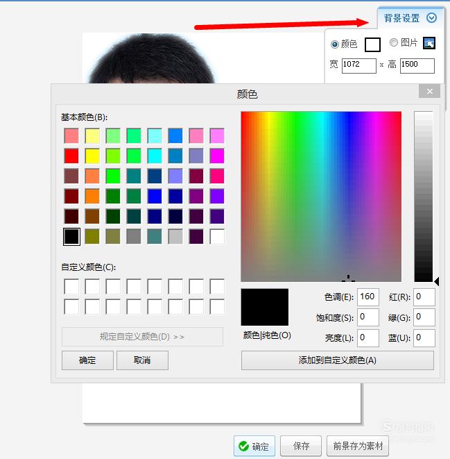Click 添加到自定义颜色(A) button
The width and height of the screenshot is (450, 459).
[338, 360]
